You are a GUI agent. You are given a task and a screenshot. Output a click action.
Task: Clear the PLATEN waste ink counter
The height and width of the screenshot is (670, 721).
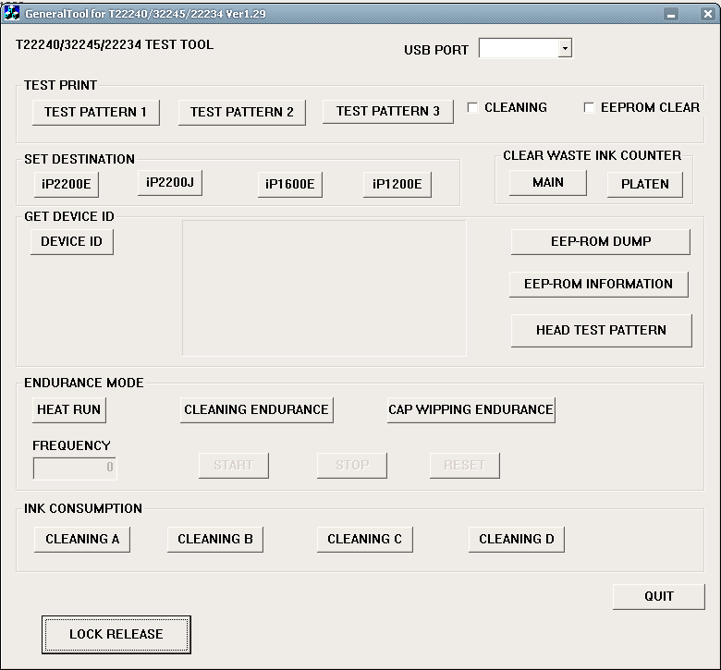(645, 185)
